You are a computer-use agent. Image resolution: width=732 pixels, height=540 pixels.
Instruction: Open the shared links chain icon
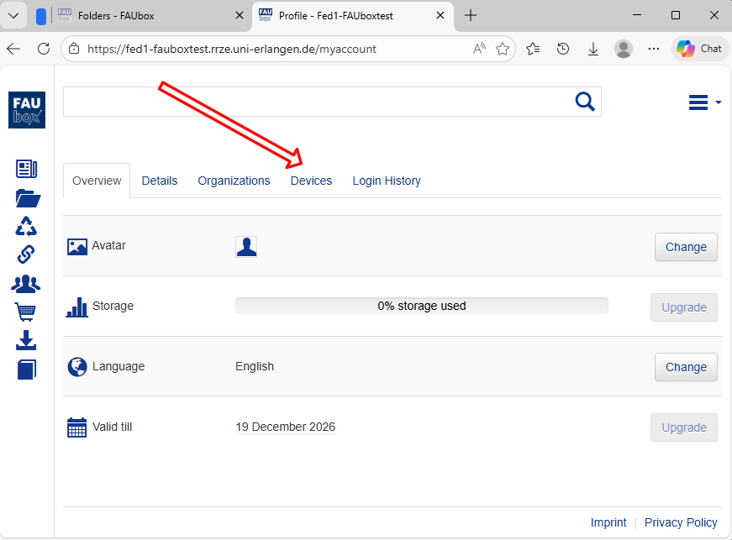click(27, 254)
